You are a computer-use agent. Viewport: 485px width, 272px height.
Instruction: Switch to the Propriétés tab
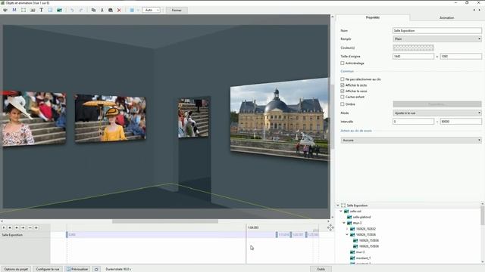click(x=373, y=17)
